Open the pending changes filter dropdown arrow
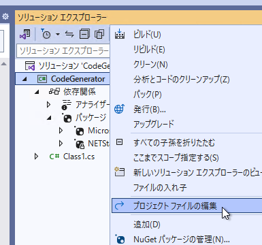Screen dimensions: 262x245 coord(58,34)
